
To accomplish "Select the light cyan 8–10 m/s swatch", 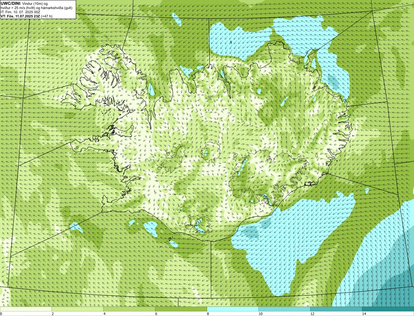I will pos(233,309).
